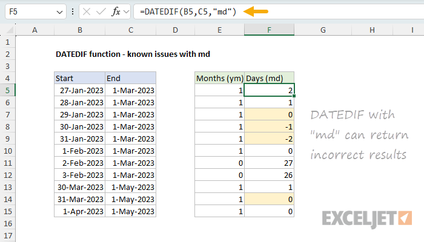Viewport: 424px width, 242px height.
Task: Click the Name Box showing F5
Action: click(35, 11)
